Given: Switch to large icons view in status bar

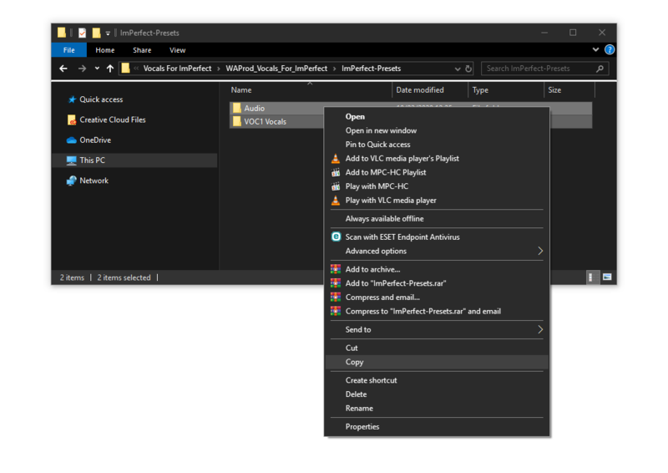Looking at the screenshot, I should 607,277.
